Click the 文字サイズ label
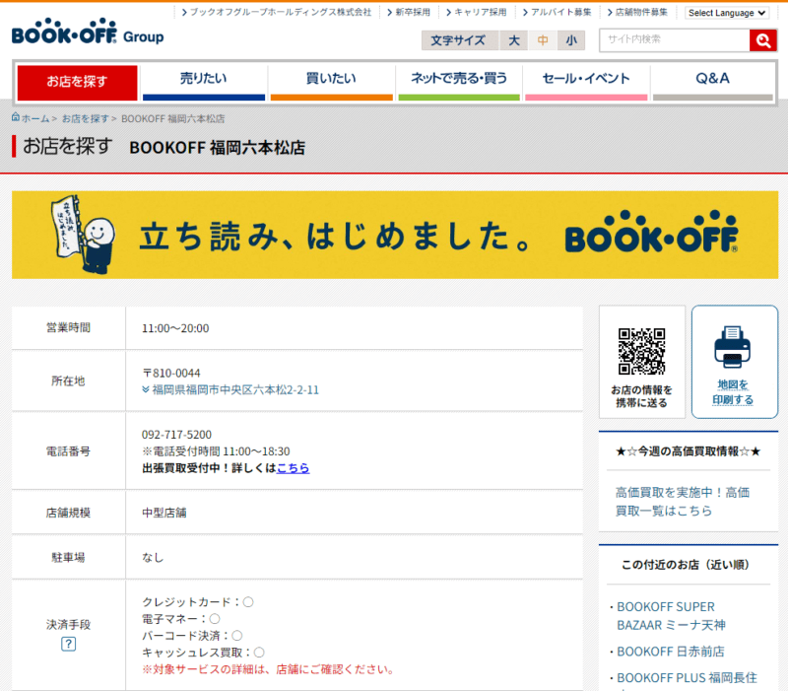788x691 pixels. (x=458, y=40)
